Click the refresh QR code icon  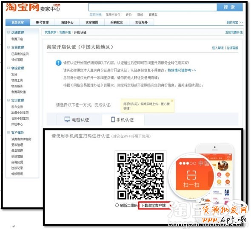pos(117,205)
